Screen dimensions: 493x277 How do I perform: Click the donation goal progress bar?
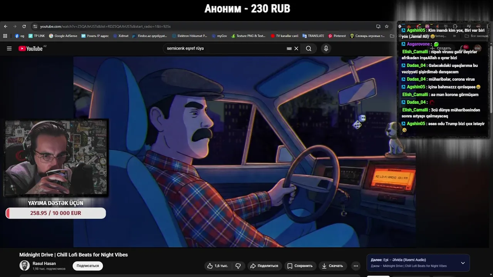pos(56,213)
